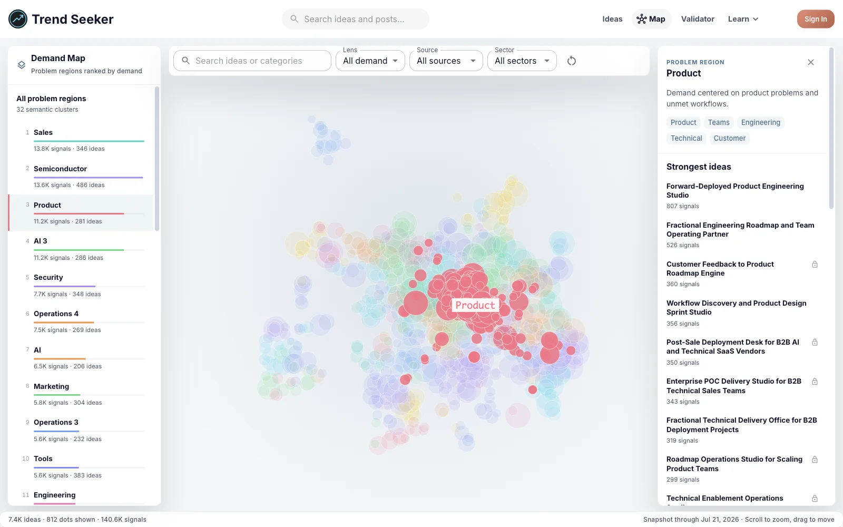Open the Sector All sectors dropdown
This screenshot has width=843, height=527.
pos(522,61)
